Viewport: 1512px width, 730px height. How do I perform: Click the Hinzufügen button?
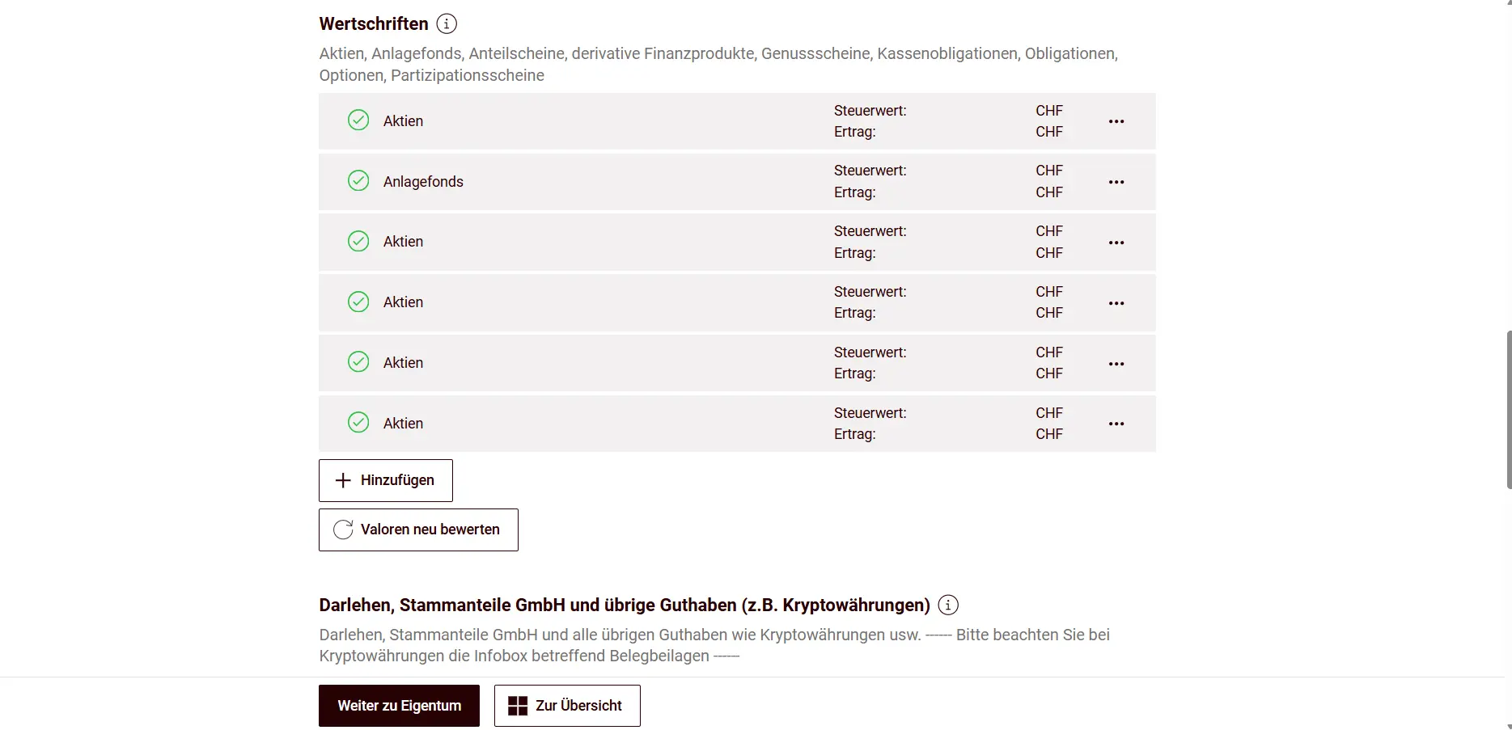(x=385, y=479)
